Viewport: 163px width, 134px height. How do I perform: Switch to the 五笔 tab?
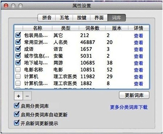pyautogui.click(x=64, y=18)
